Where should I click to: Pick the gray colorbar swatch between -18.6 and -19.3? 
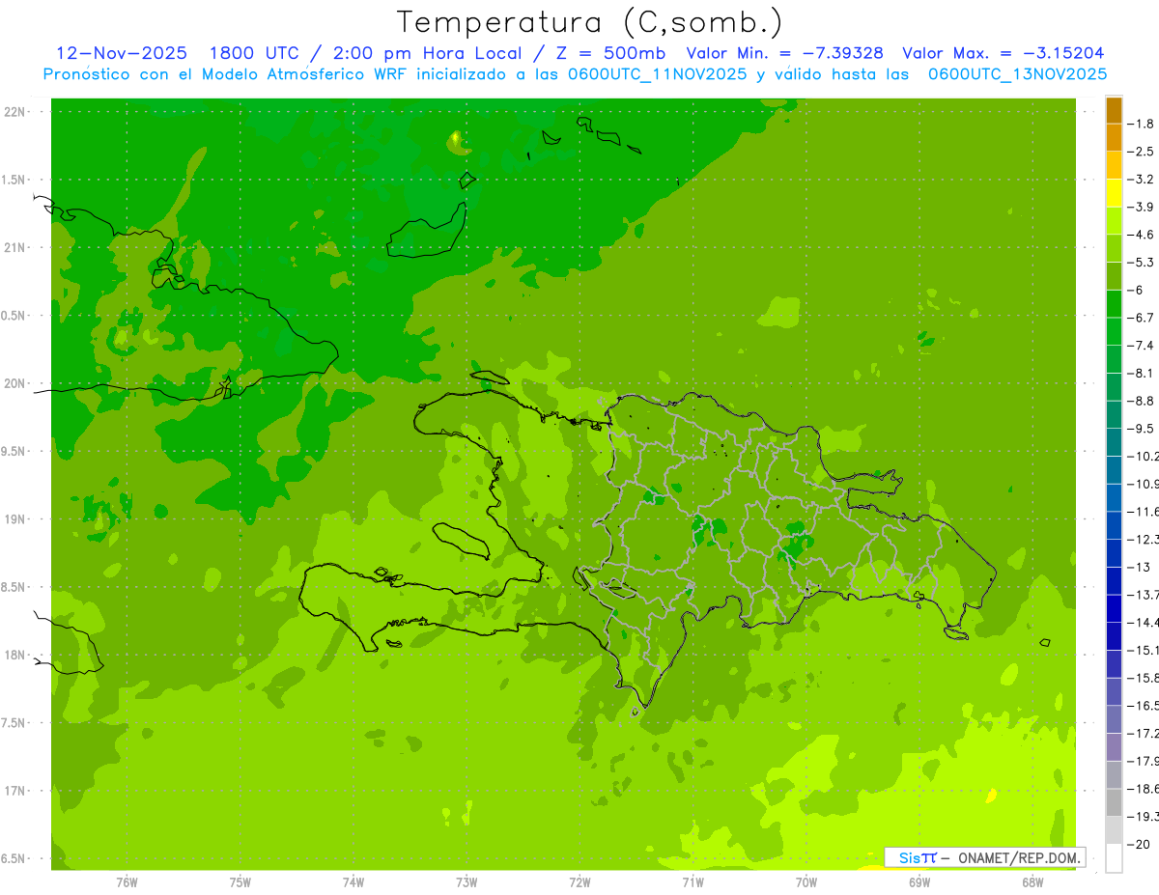1114,802
